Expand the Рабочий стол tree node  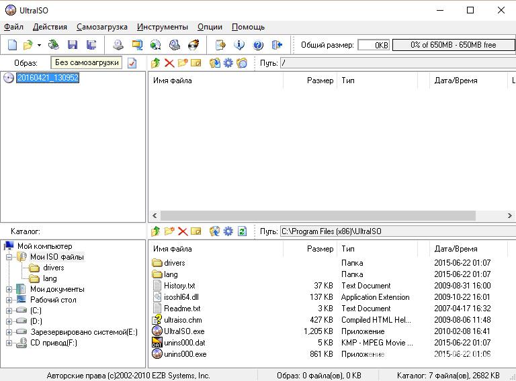pos(9,301)
